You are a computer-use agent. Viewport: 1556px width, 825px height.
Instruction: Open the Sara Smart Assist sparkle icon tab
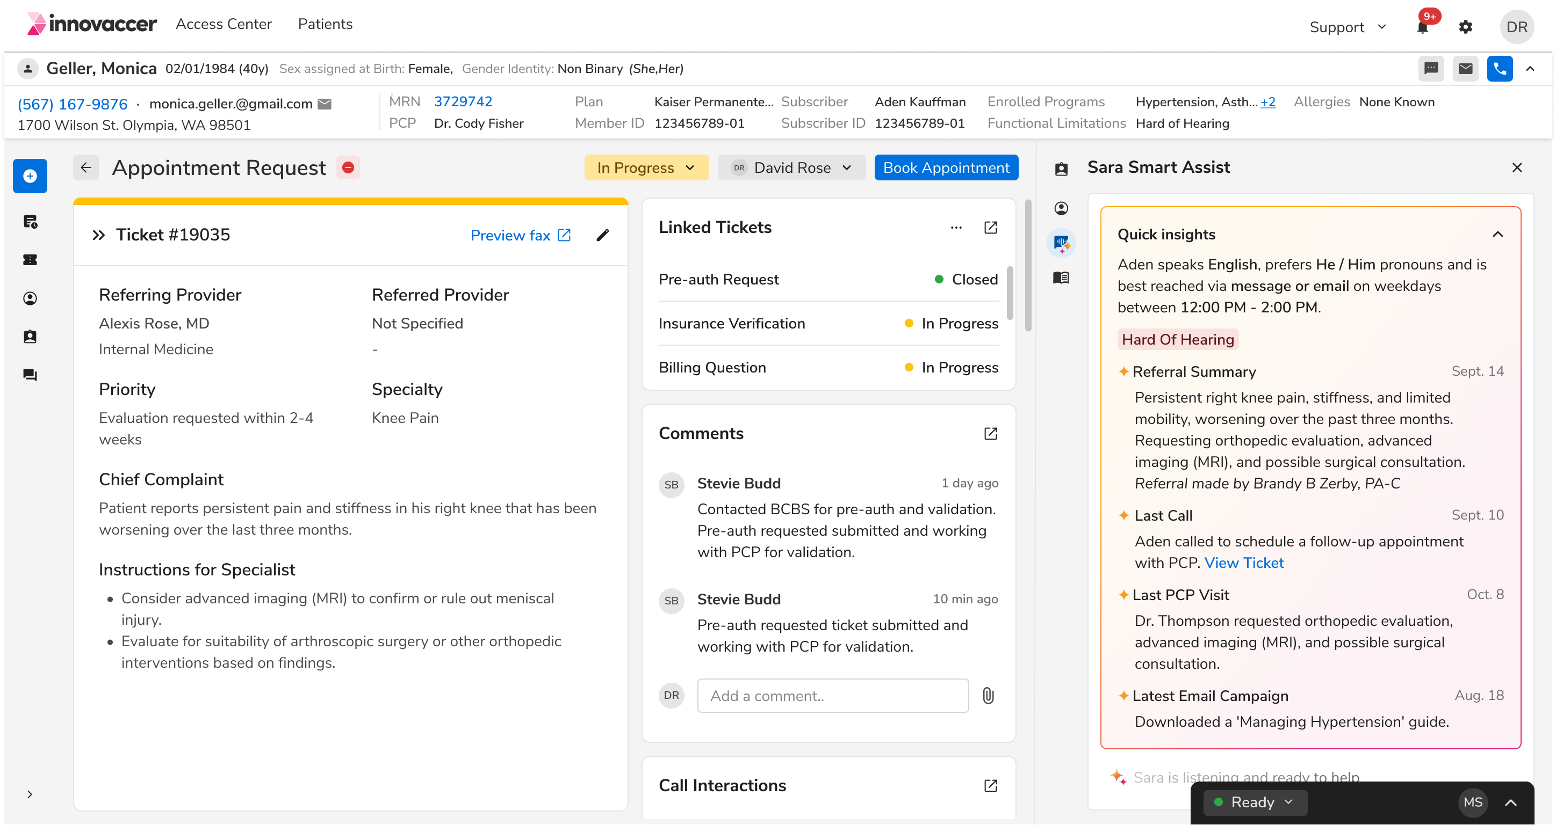point(1061,243)
